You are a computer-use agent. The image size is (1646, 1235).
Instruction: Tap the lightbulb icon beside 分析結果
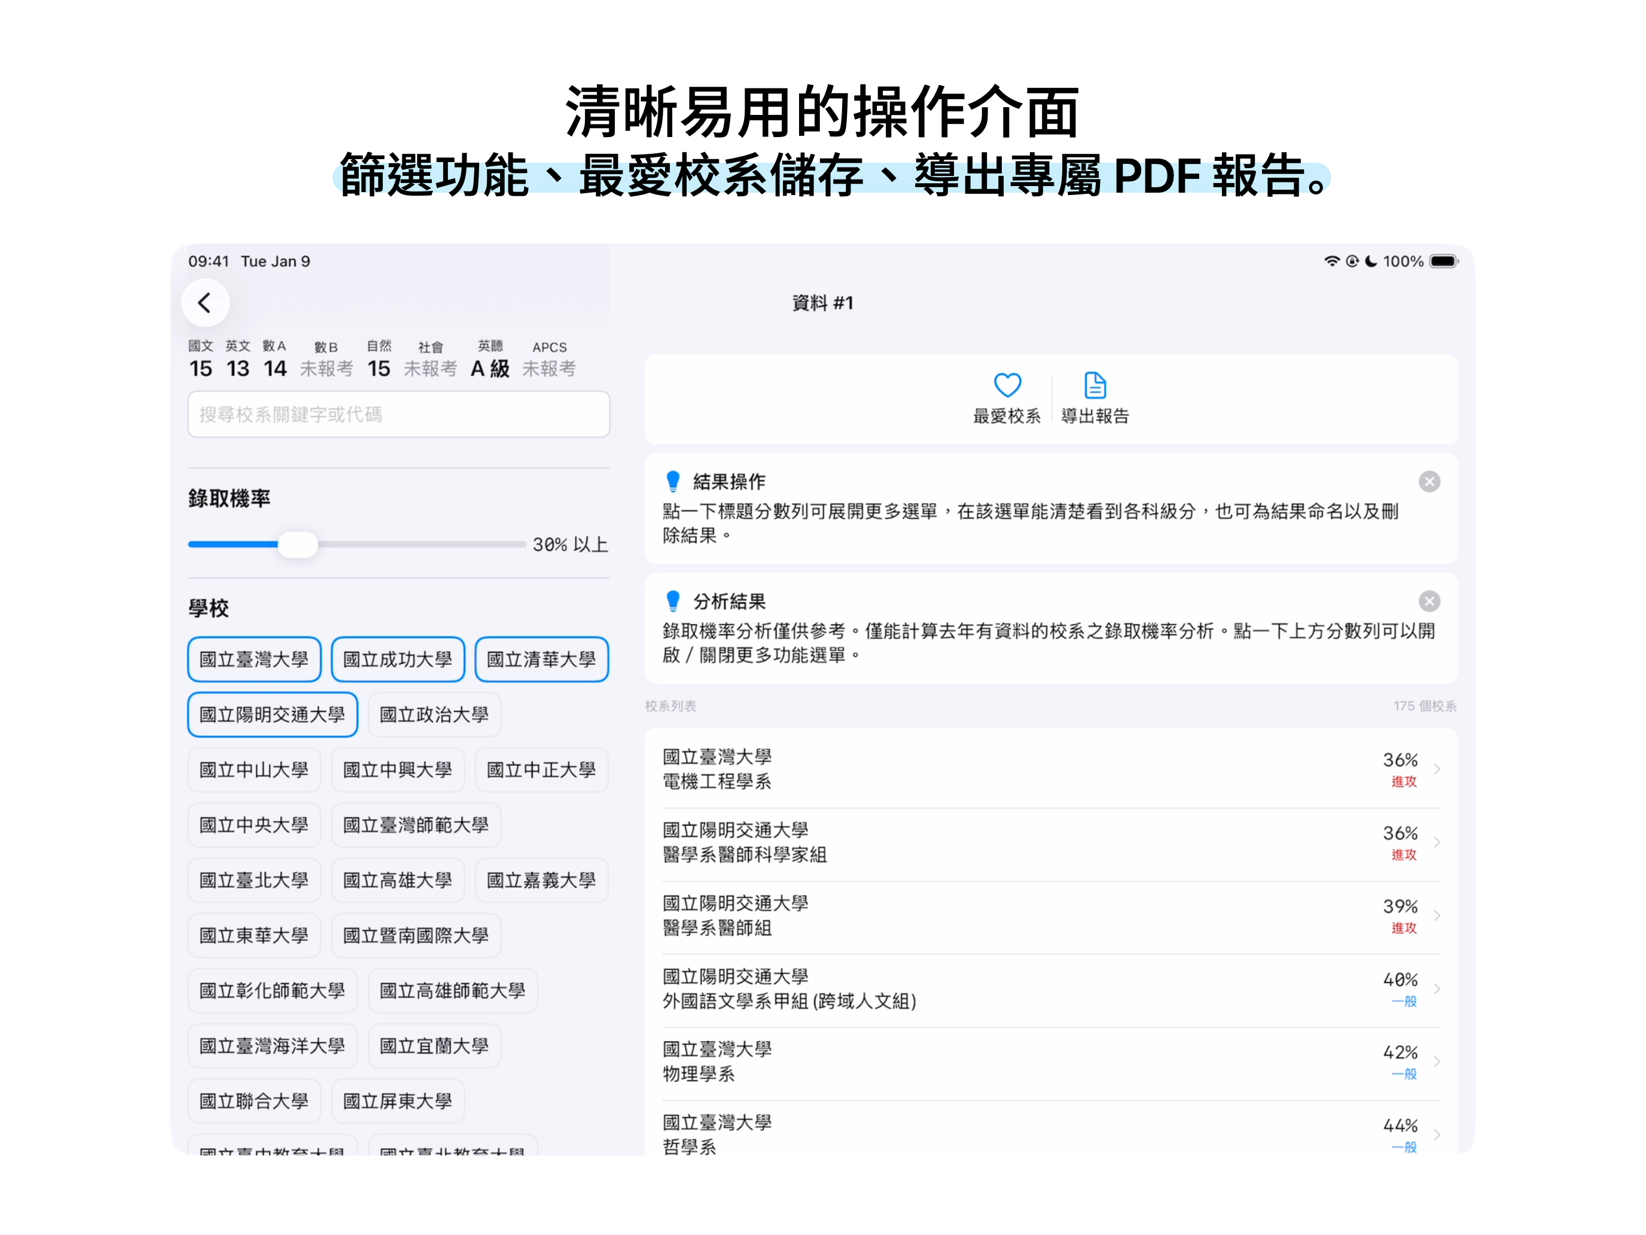[673, 601]
